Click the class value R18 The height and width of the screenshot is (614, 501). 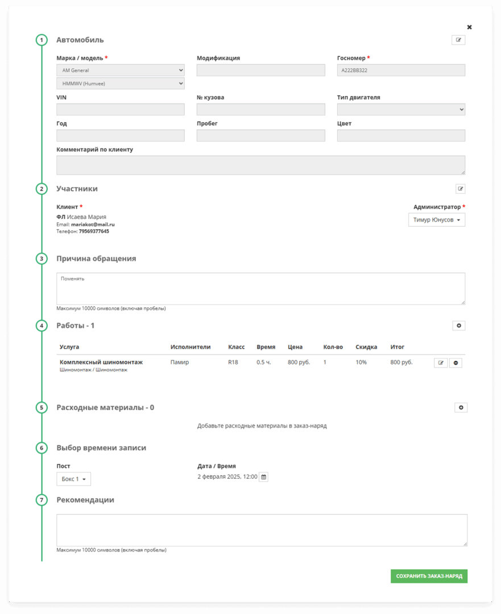[233, 362]
